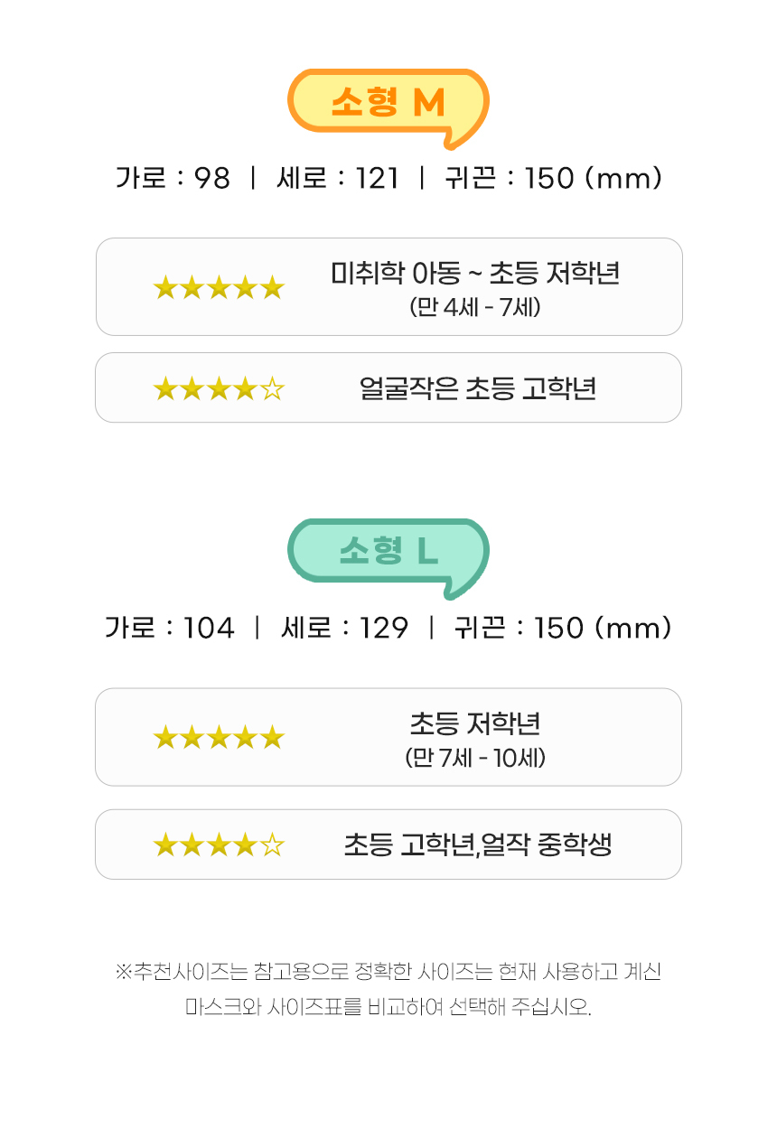Click the (만 4세 - 7세) age text

click(x=475, y=307)
